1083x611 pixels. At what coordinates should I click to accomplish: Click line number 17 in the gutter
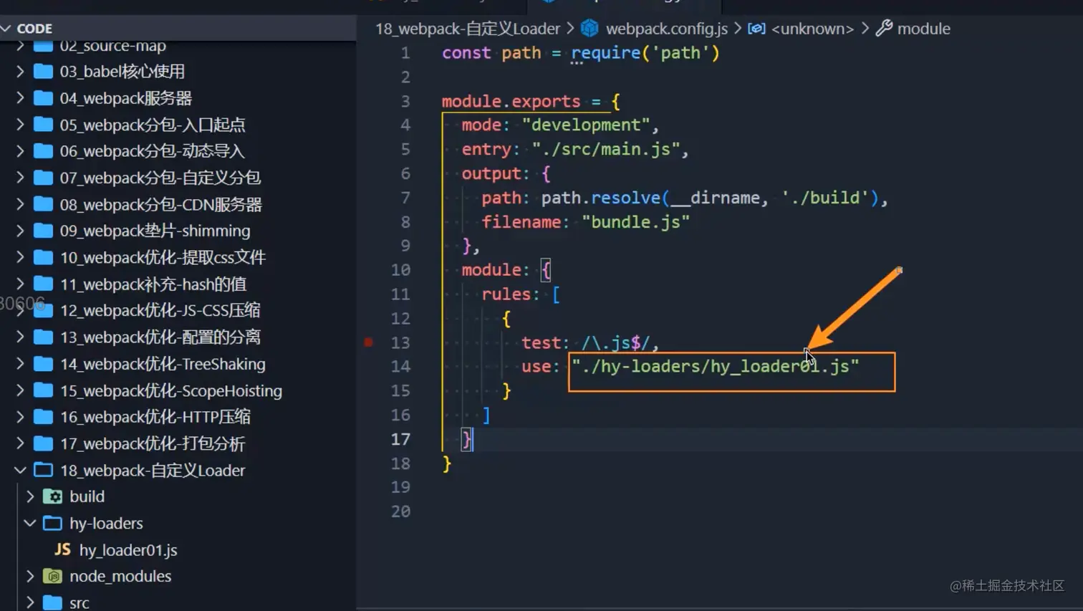[x=401, y=439]
